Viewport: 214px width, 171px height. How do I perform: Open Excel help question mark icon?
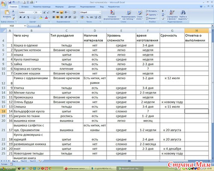[x=201, y=6]
